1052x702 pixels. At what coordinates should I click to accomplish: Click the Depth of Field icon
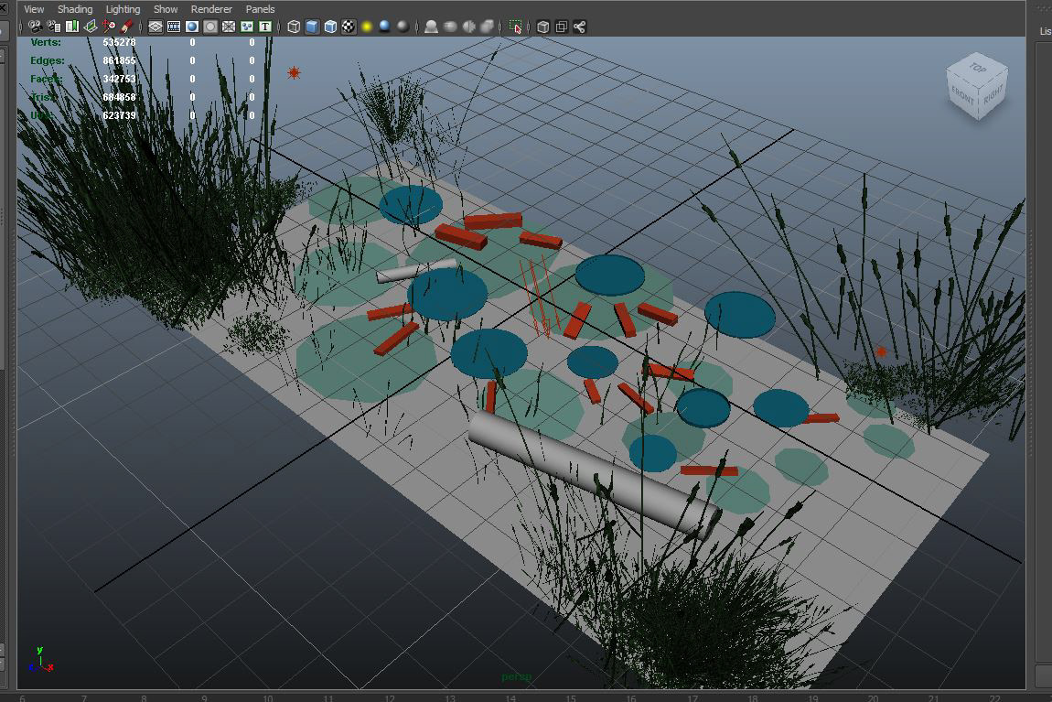click(x=487, y=27)
